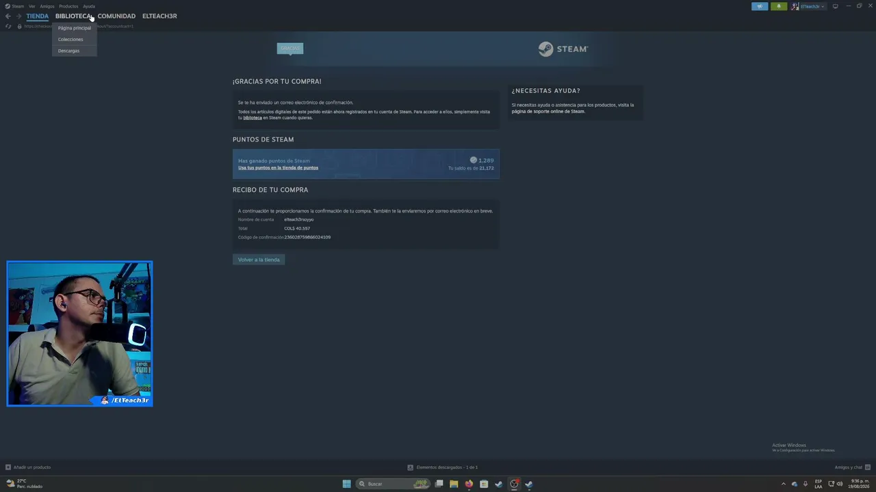Click the Volver a la tienda button
Image resolution: width=876 pixels, height=492 pixels.
click(x=259, y=260)
